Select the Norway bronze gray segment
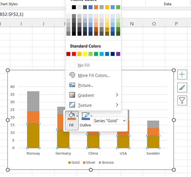 coord(33,101)
